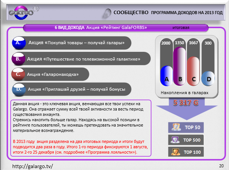Viewport: 229px width, 170px height.
Task: Open the TOP 100 rating button
Action: tap(186, 152)
